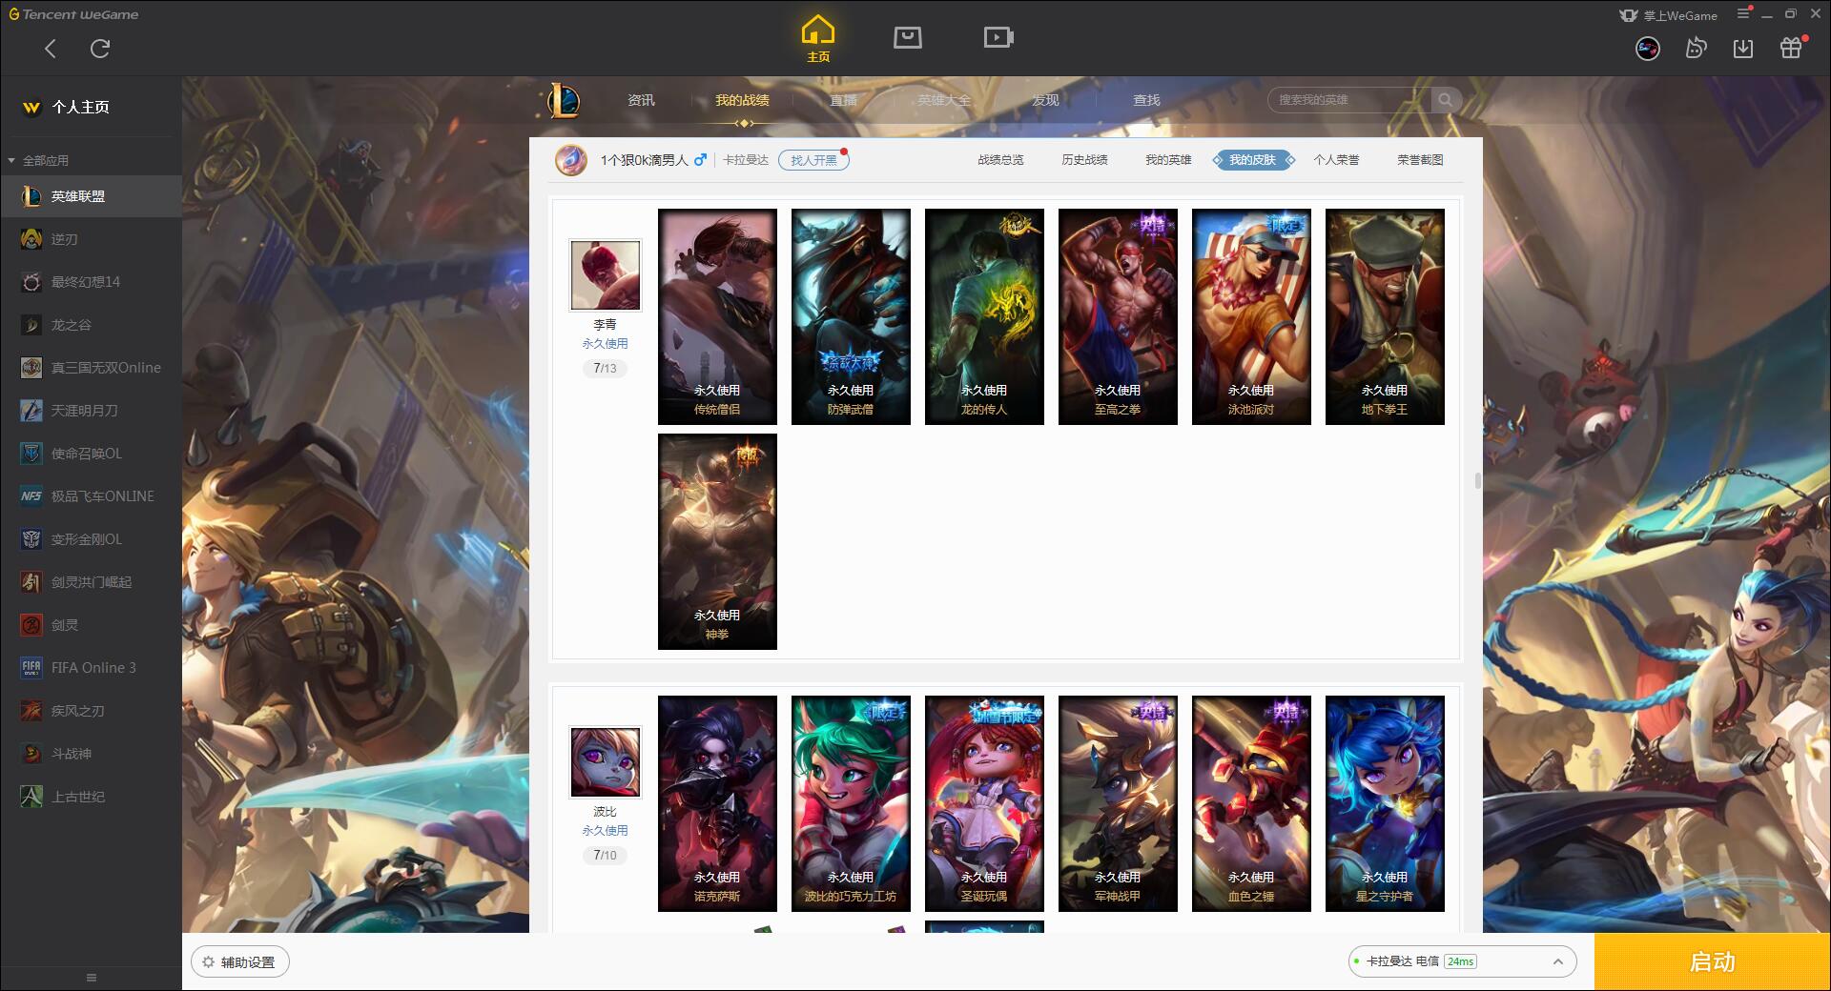Open 辅助设置 settings button
The height and width of the screenshot is (991, 1831).
coord(240,962)
